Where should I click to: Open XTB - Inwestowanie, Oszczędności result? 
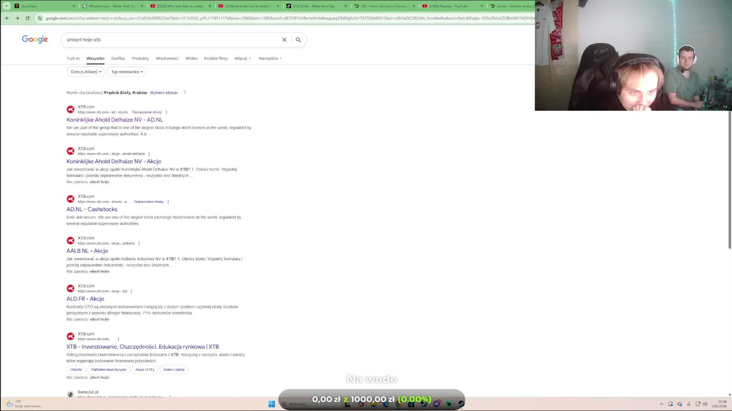[142, 347]
